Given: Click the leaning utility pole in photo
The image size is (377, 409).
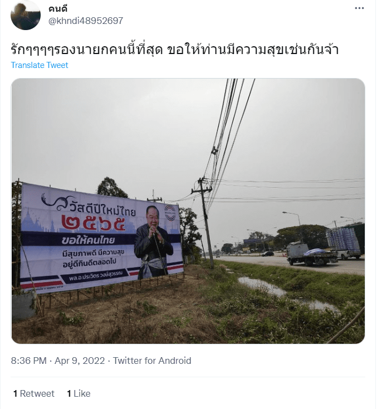Looking at the screenshot, I should (x=206, y=222).
